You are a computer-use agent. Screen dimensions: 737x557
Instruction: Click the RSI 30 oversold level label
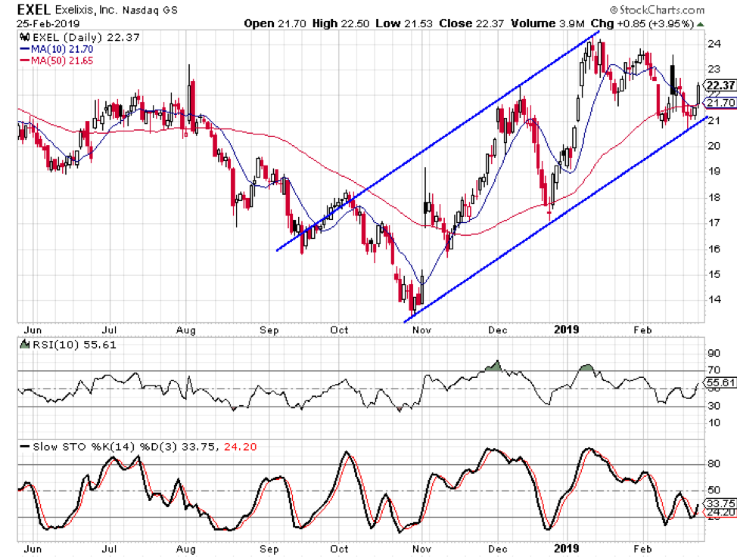coord(714,406)
